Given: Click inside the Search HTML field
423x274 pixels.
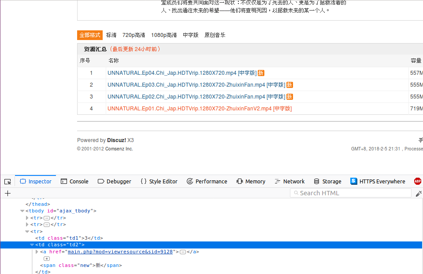Looking at the screenshot, I should point(351,193).
